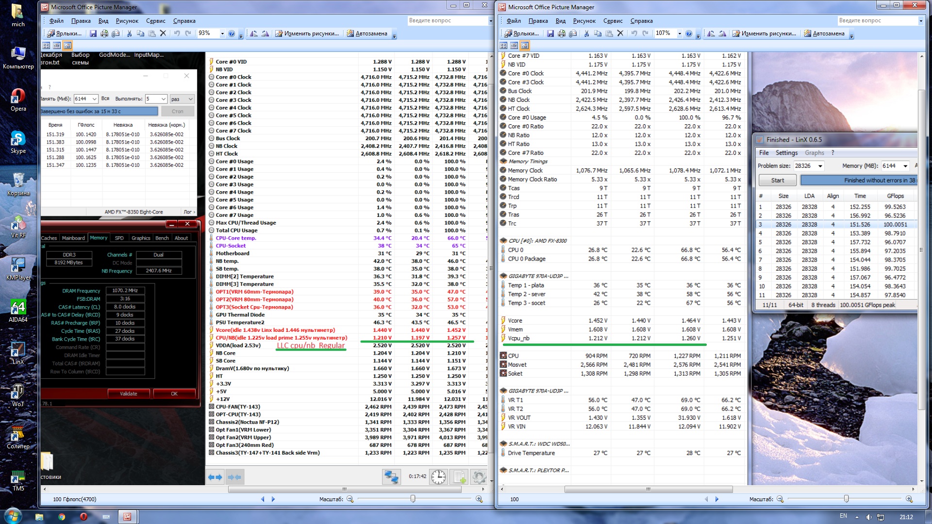Click Save icon in the 93% zoom window
Viewport: 932px width, 524px height.
click(x=93, y=33)
